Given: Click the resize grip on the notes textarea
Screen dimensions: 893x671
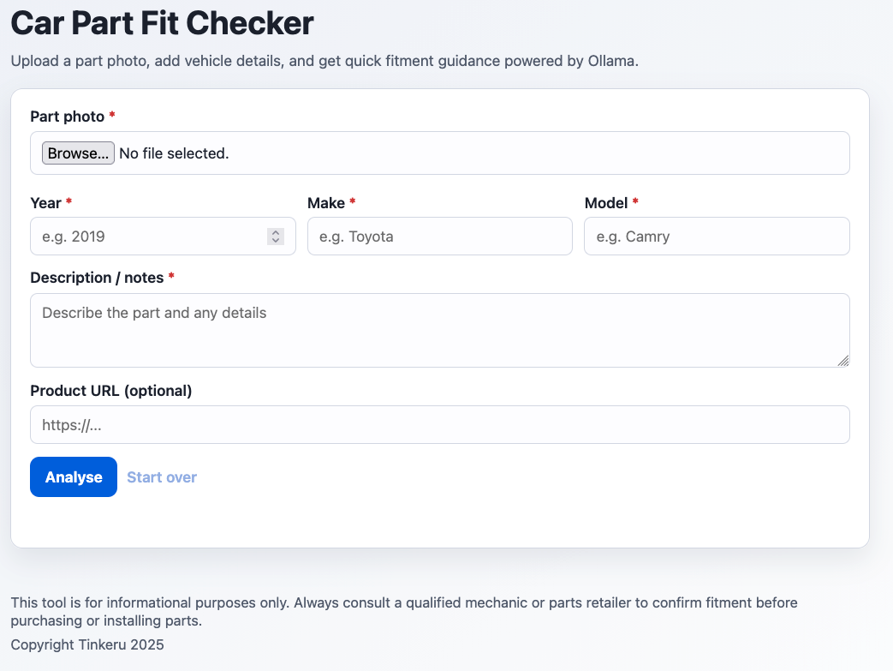Looking at the screenshot, I should tap(843, 362).
